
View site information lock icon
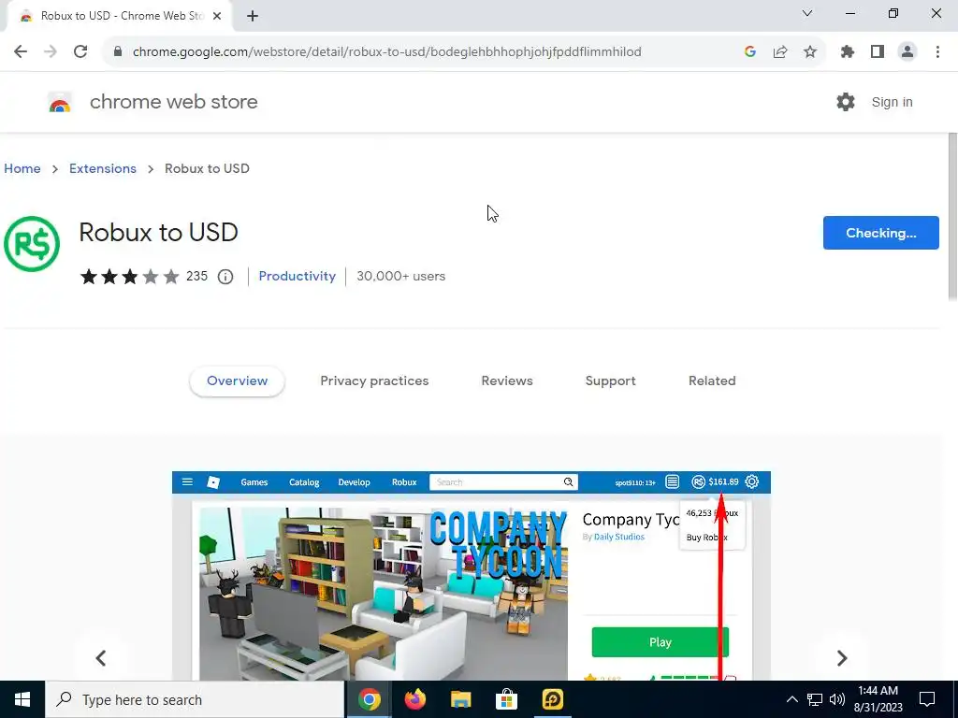tap(118, 51)
